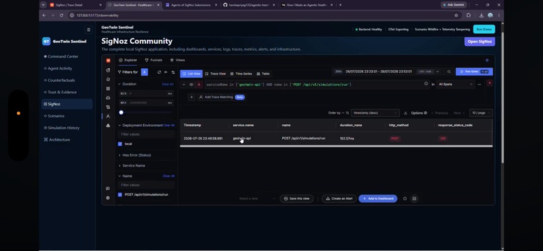
Task: Click the Options button above the table
Action: [418, 113]
